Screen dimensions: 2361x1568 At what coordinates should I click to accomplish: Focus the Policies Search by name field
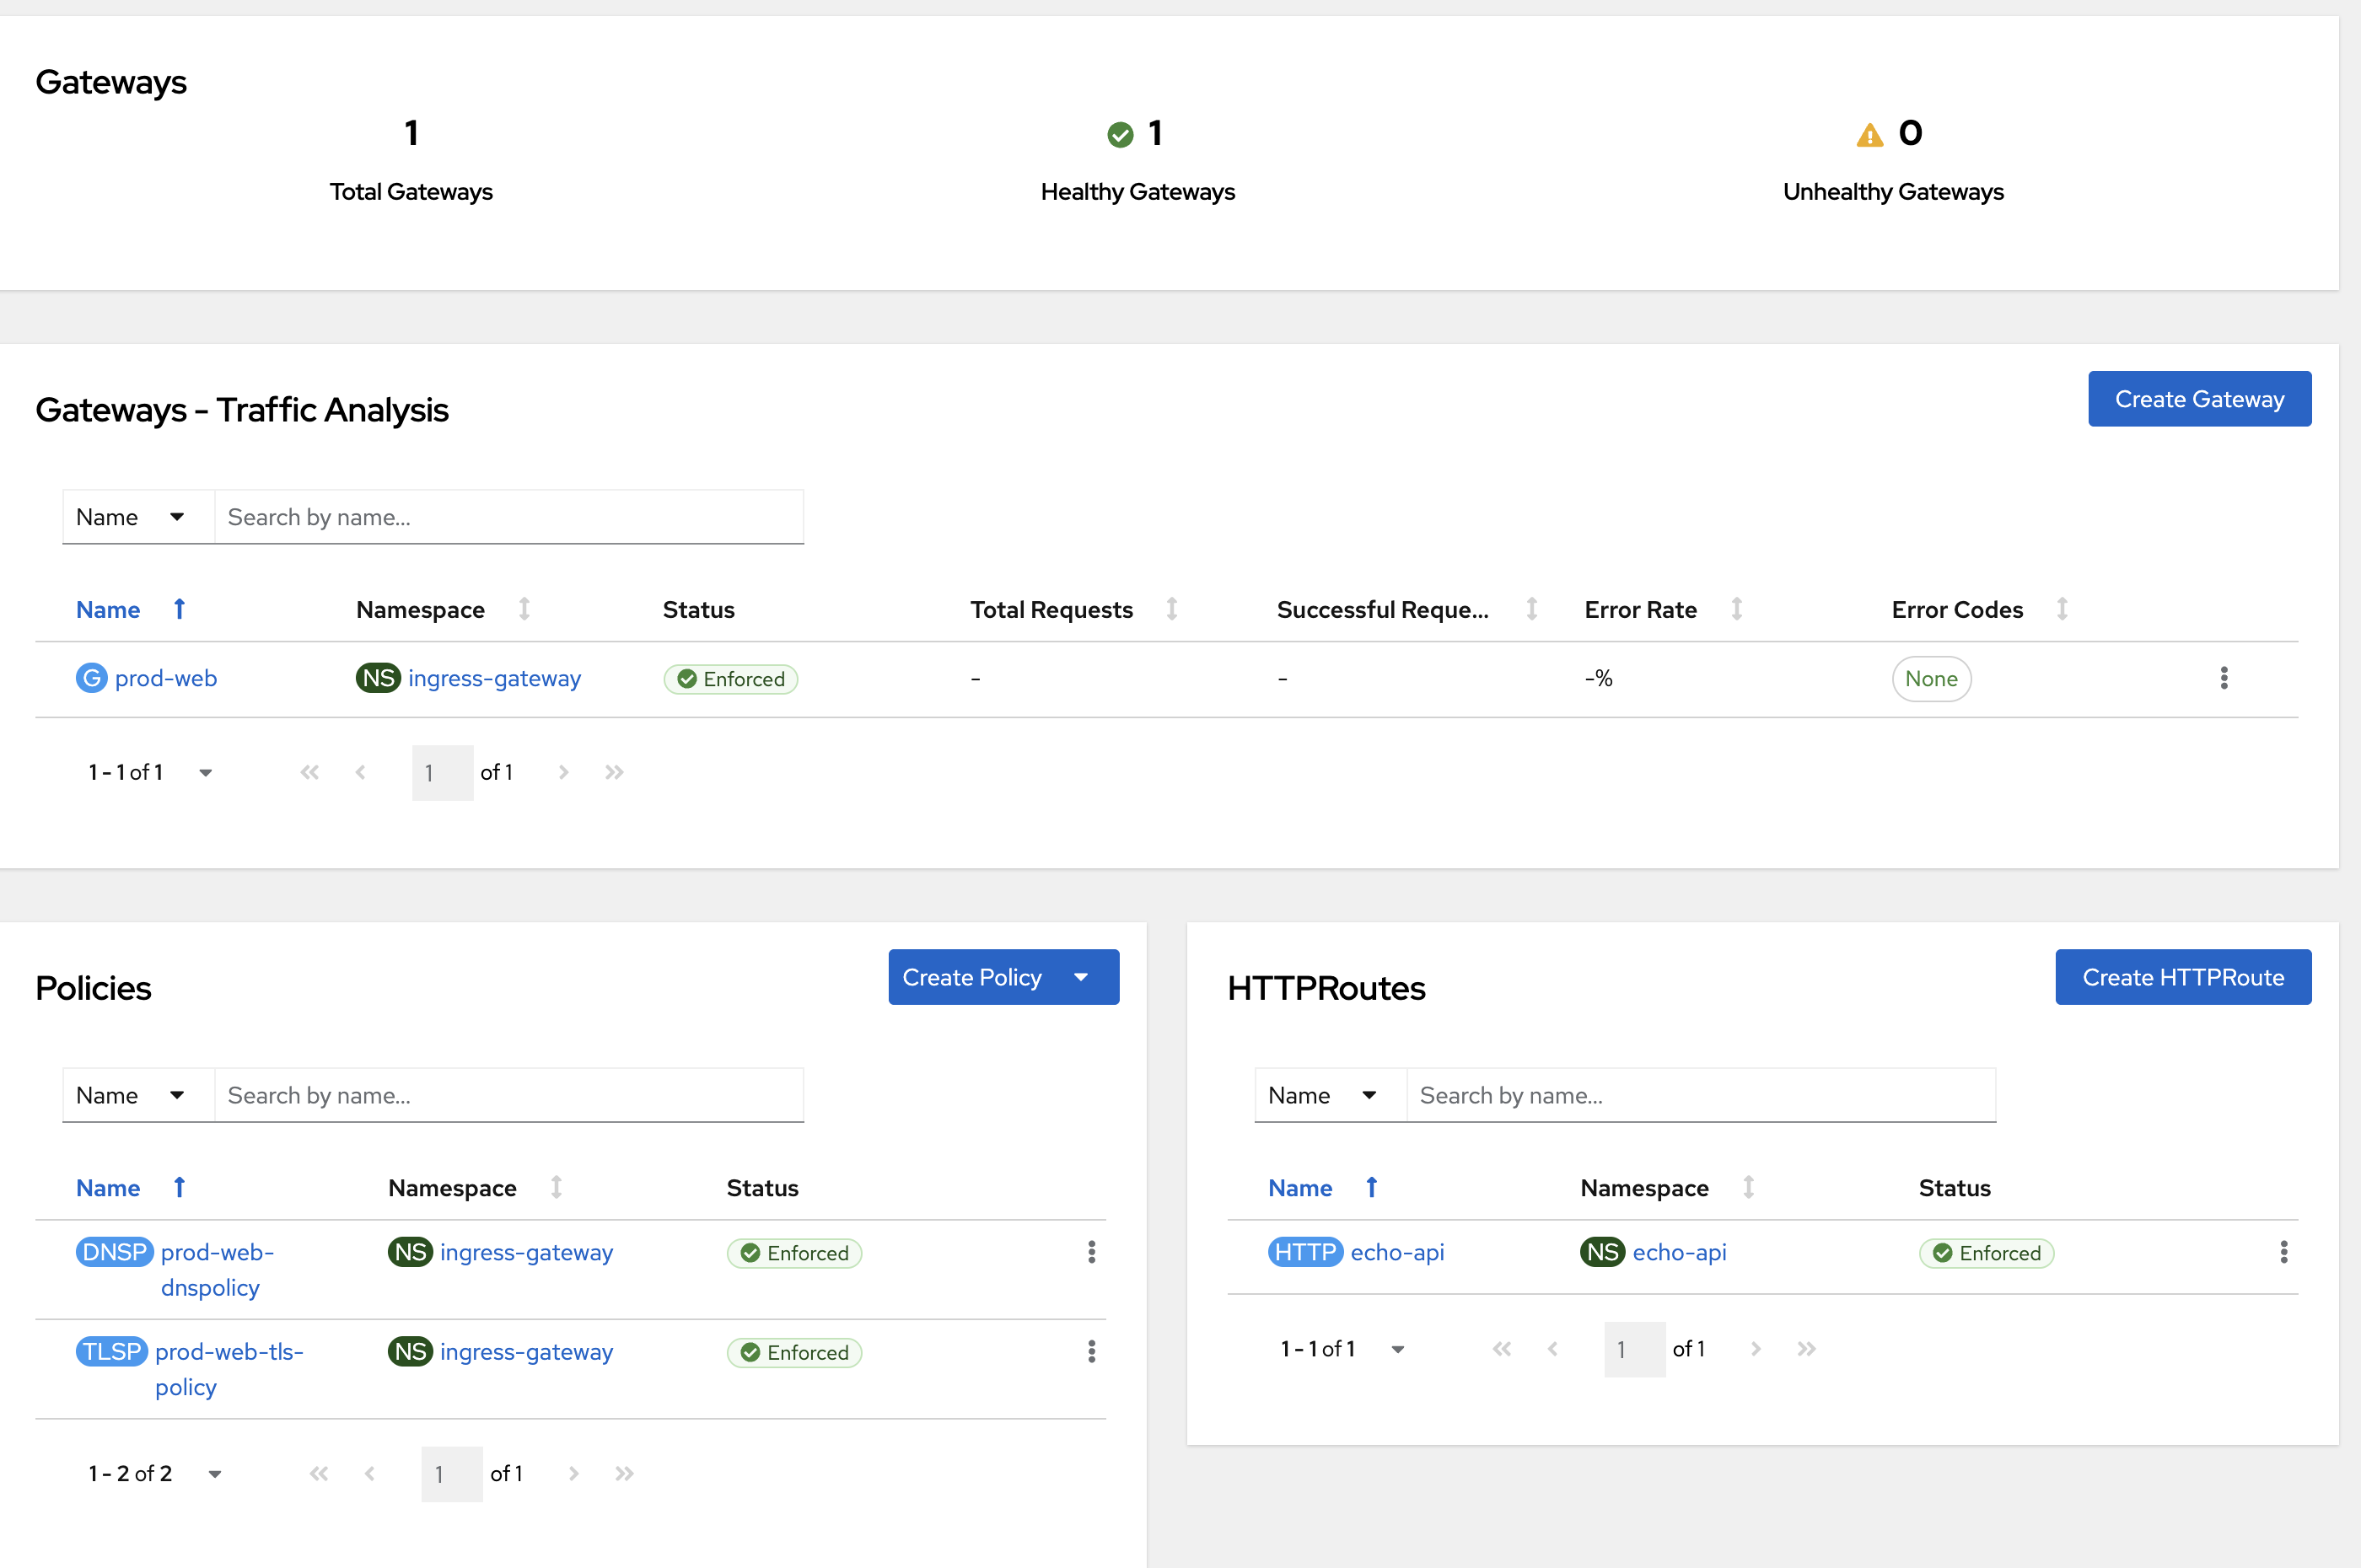click(x=509, y=1095)
